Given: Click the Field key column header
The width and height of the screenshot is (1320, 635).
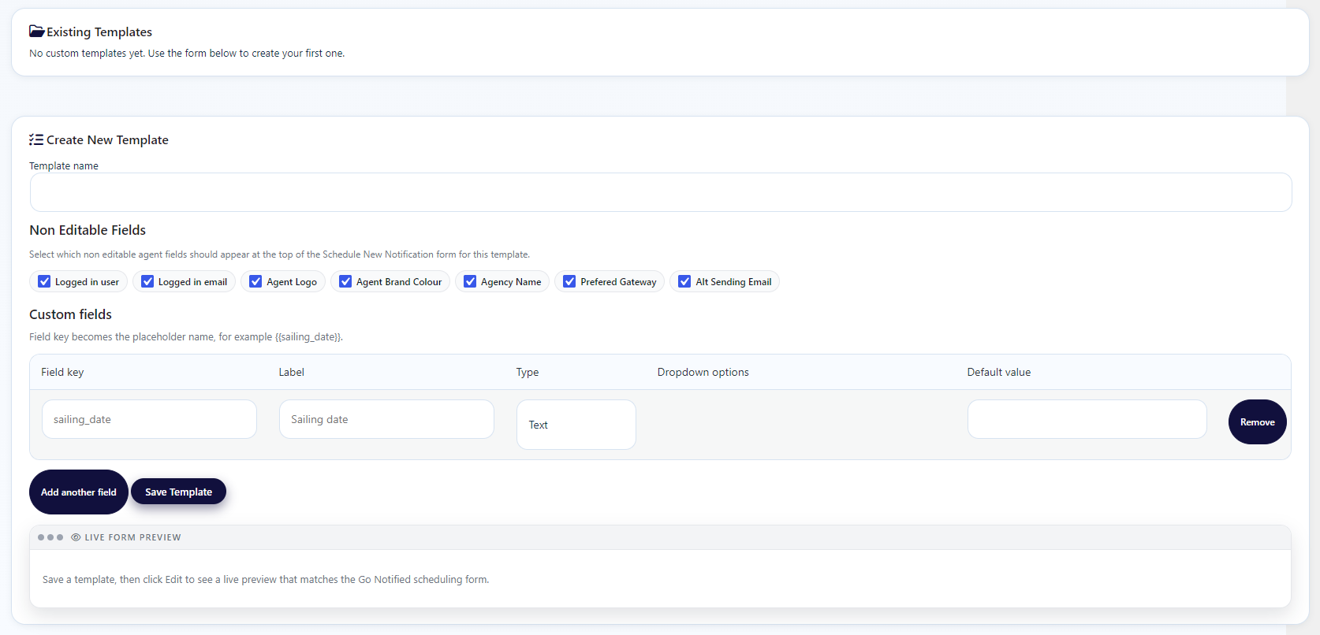Looking at the screenshot, I should (x=62, y=372).
